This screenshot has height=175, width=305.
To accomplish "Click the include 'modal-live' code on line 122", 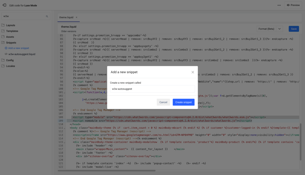I will point(97,167).
